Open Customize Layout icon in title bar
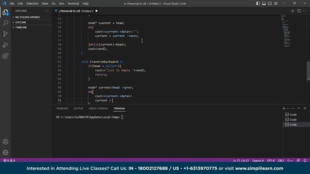 (276, 3)
